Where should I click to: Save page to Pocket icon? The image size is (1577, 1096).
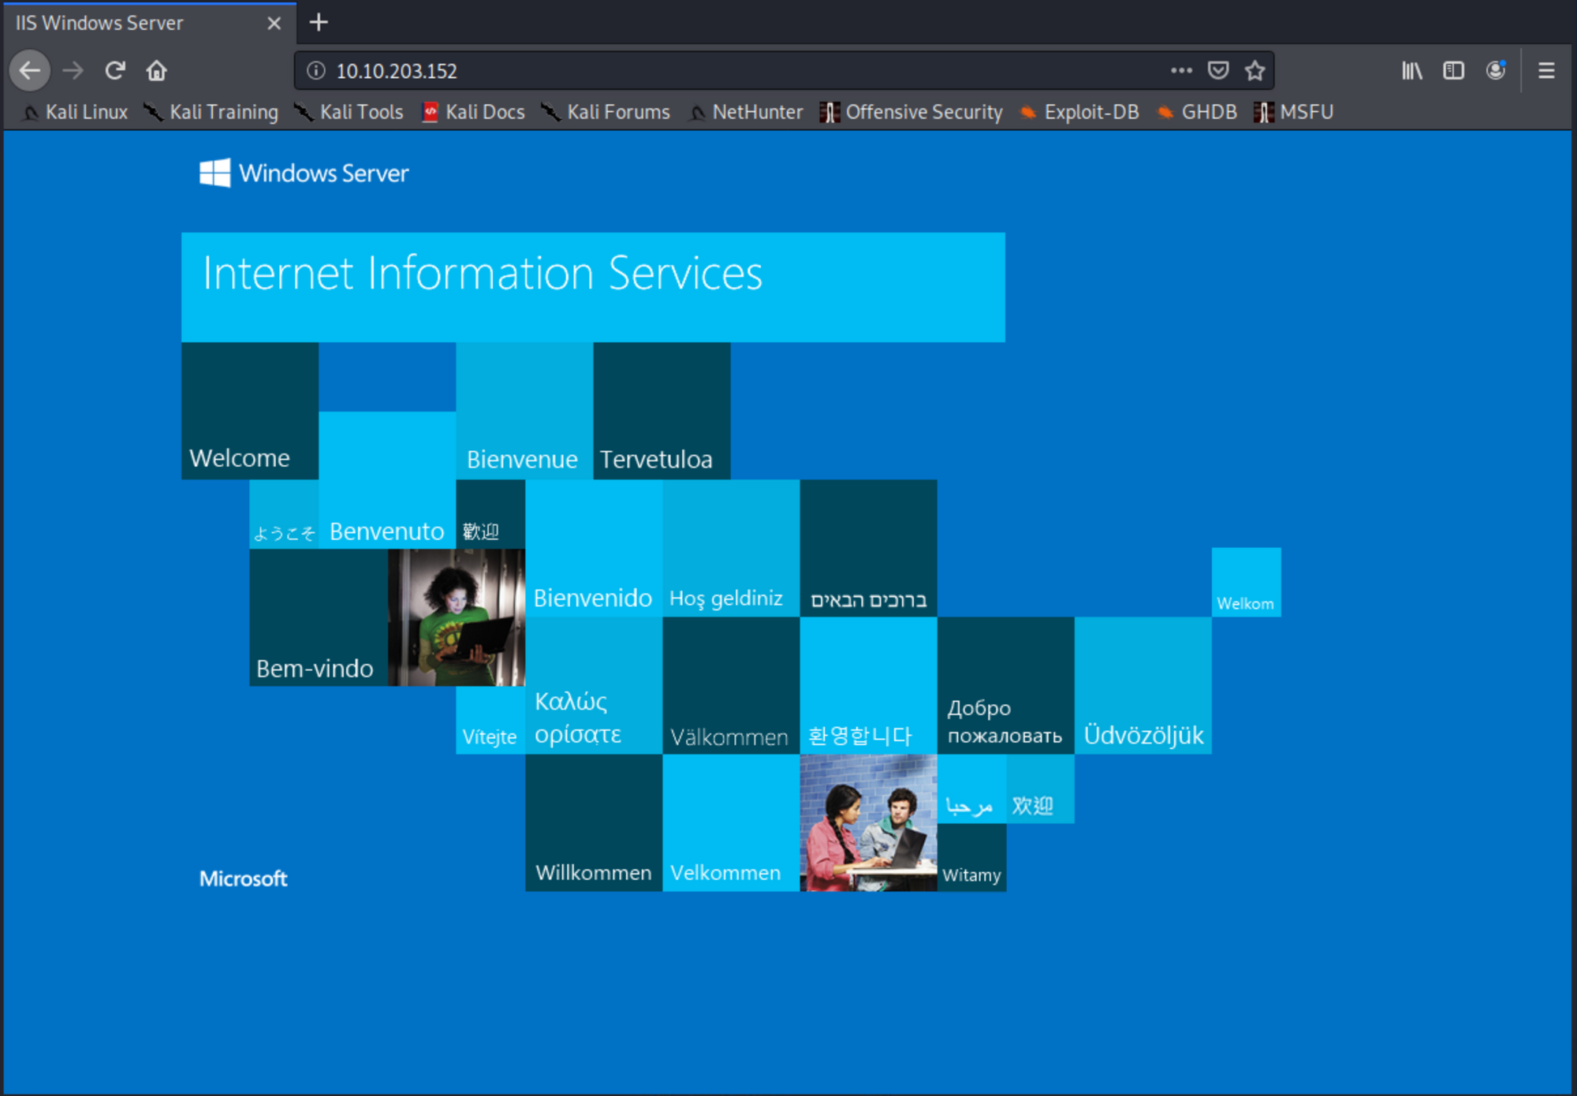pos(1217,71)
